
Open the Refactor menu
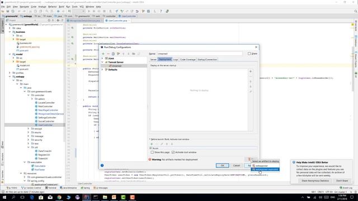[52, 7]
